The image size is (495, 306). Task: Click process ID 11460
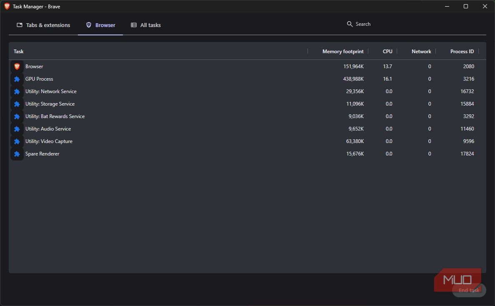[467, 129]
